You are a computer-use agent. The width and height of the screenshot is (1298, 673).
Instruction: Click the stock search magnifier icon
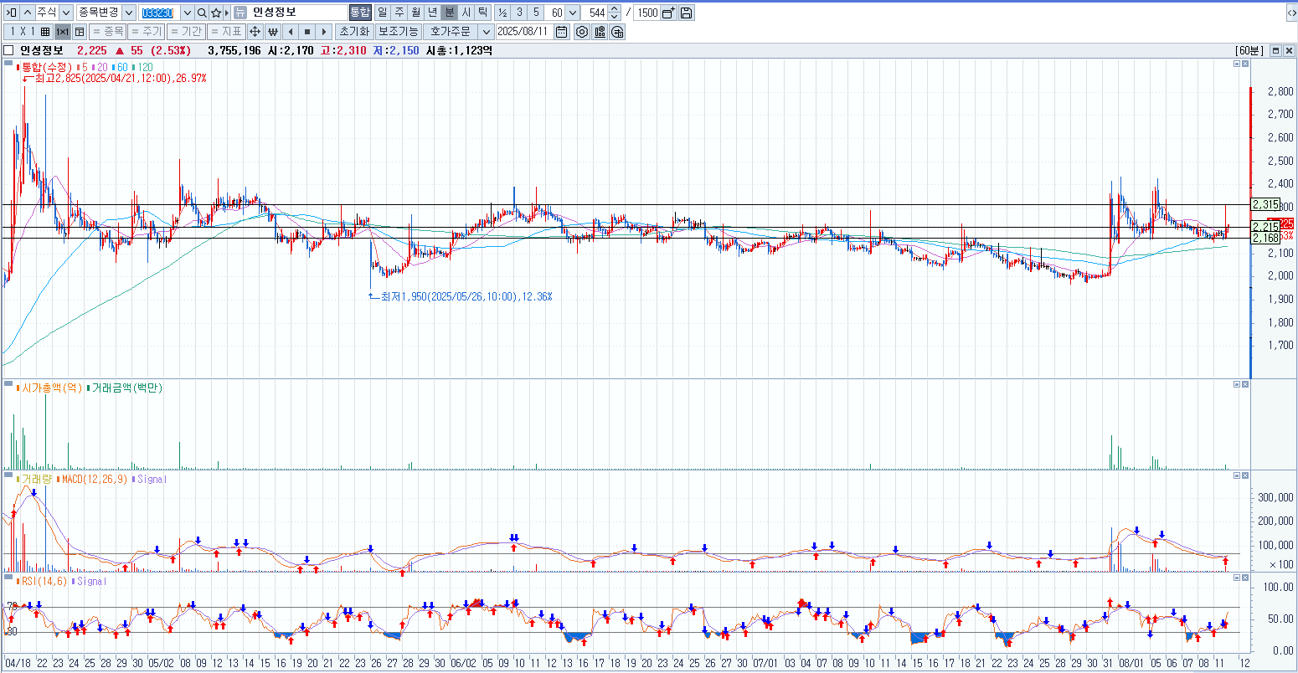(x=202, y=13)
